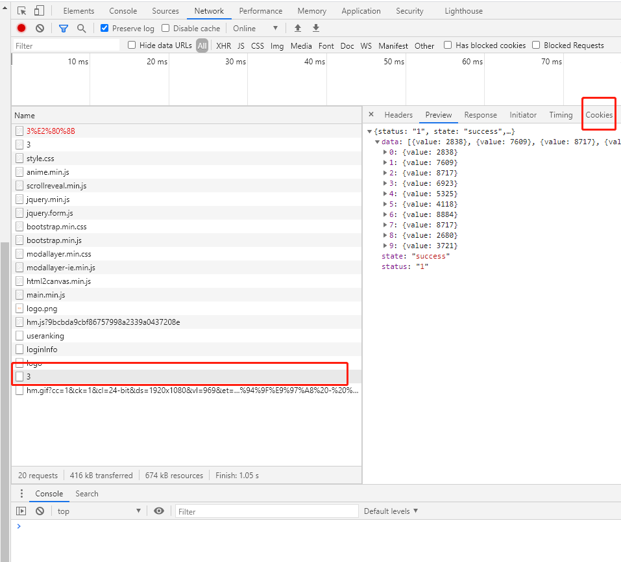Toggle the device toolbar icon
The image size is (621, 562).
39,11
